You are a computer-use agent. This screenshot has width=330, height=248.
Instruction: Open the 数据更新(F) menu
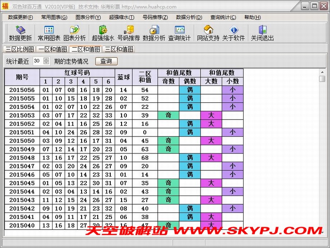click(20, 17)
